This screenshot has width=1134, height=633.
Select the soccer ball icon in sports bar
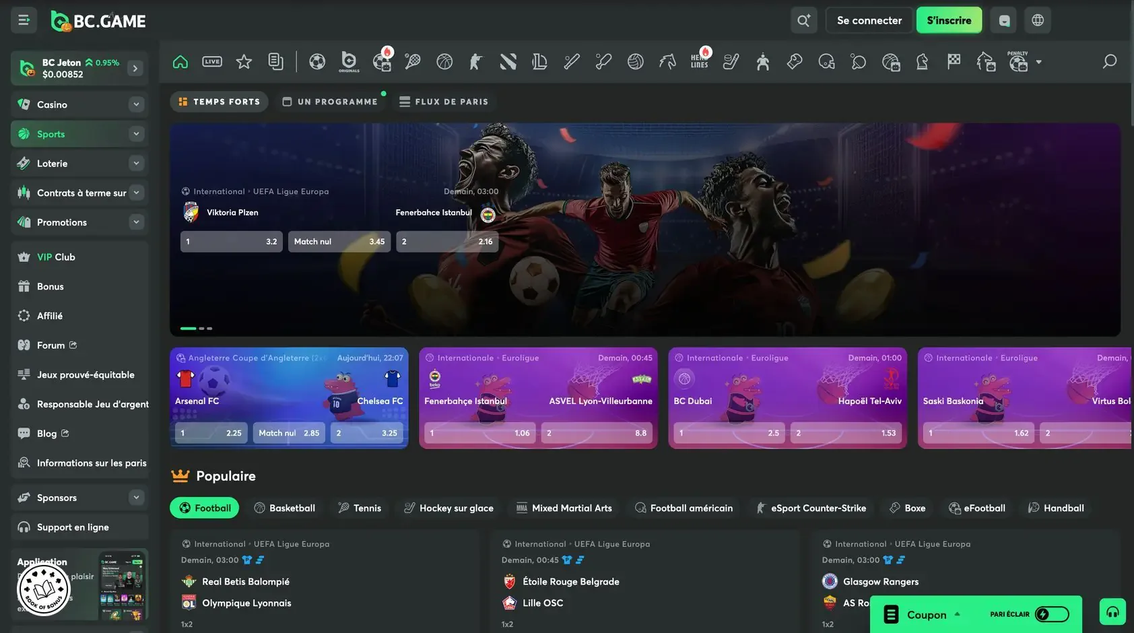[x=317, y=62]
